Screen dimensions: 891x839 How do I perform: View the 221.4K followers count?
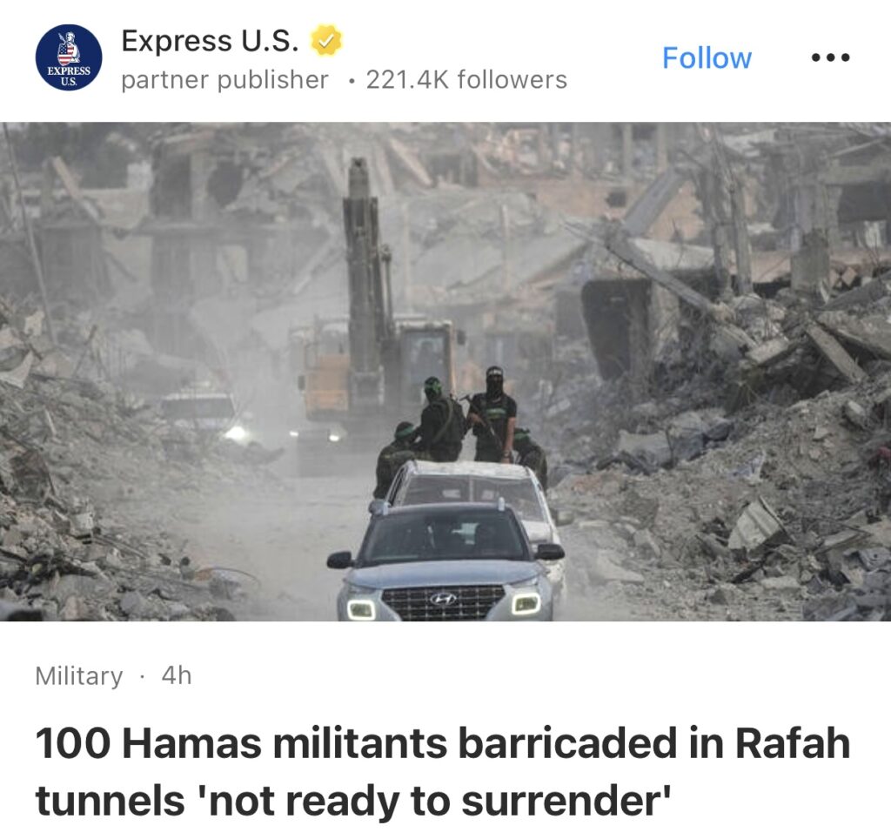click(x=466, y=80)
